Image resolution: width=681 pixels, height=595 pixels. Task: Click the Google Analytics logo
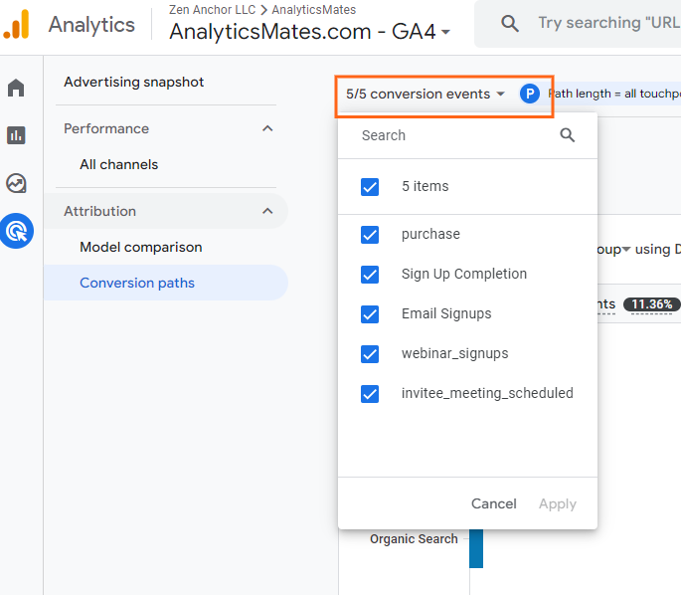pyautogui.click(x=17, y=25)
